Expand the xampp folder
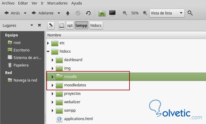 tap(52, 110)
